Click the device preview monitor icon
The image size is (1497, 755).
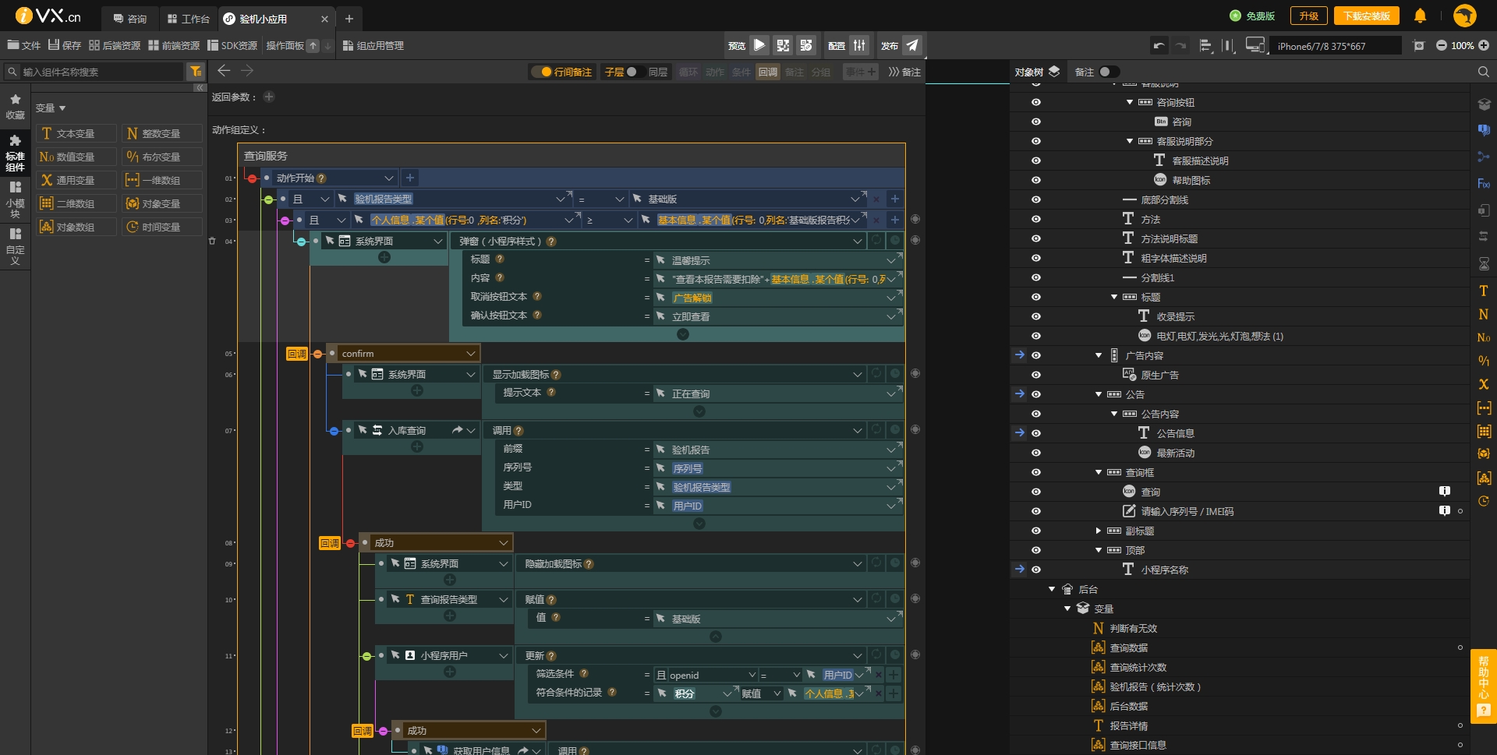point(1255,46)
